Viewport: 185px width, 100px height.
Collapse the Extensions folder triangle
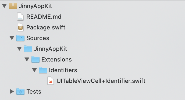tap(27, 59)
